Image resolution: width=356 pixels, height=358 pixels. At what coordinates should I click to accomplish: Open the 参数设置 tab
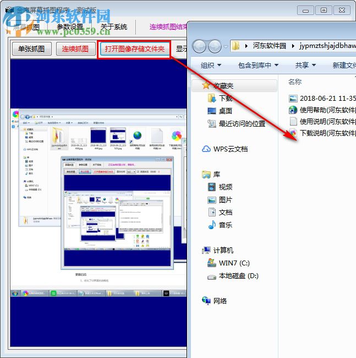click(x=70, y=27)
